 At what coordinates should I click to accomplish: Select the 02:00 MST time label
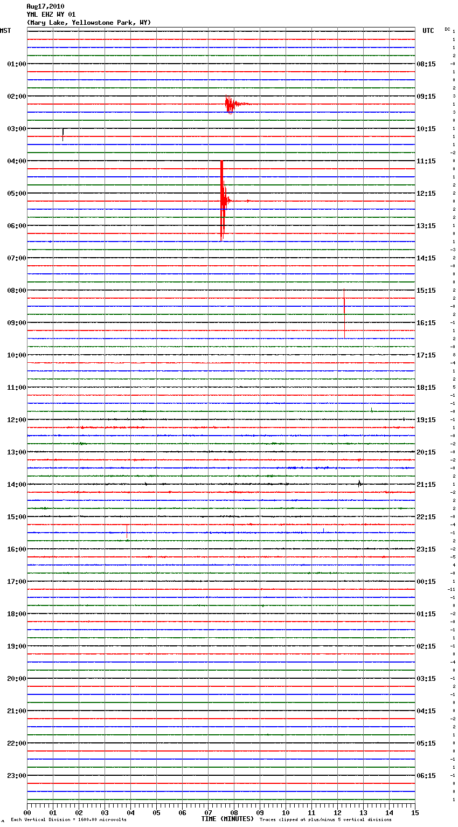pyautogui.click(x=16, y=97)
